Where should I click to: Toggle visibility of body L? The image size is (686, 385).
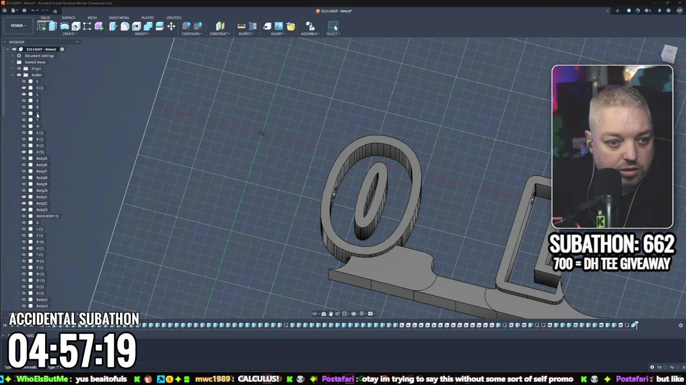point(24,94)
